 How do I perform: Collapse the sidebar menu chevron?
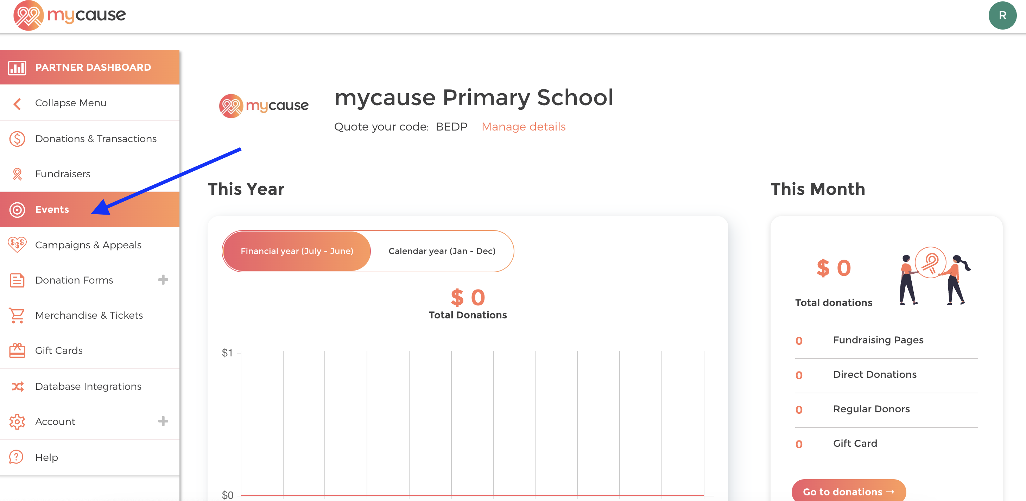(x=17, y=103)
